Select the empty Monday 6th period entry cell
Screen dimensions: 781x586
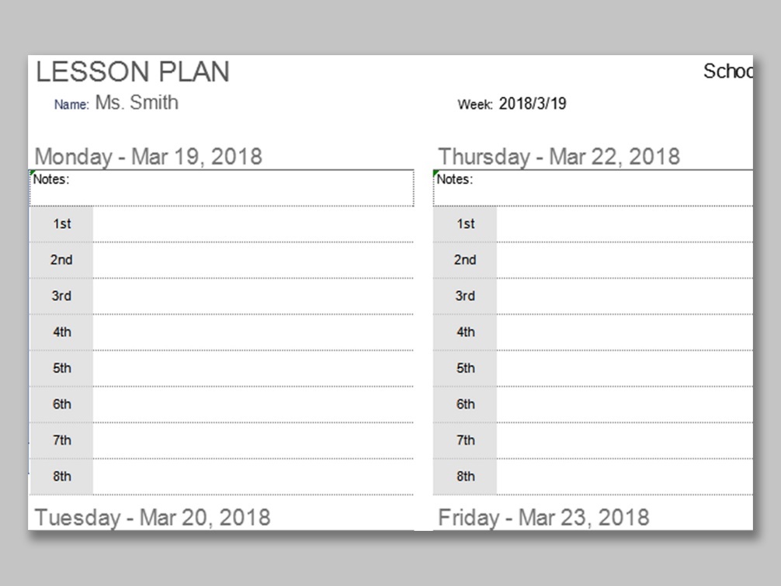pyautogui.click(x=252, y=404)
